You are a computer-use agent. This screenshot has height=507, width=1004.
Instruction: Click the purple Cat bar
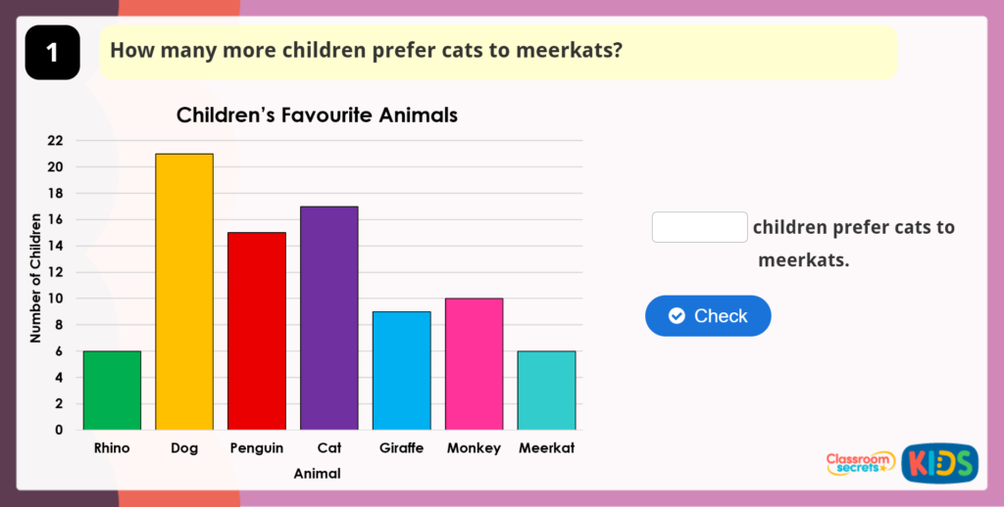(329, 318)
